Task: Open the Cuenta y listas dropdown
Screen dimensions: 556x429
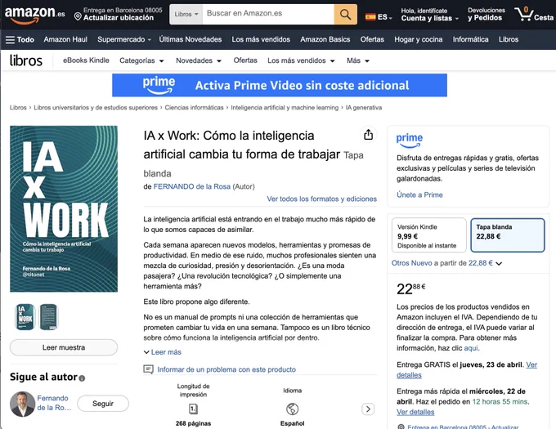Action: pos(430,14)
